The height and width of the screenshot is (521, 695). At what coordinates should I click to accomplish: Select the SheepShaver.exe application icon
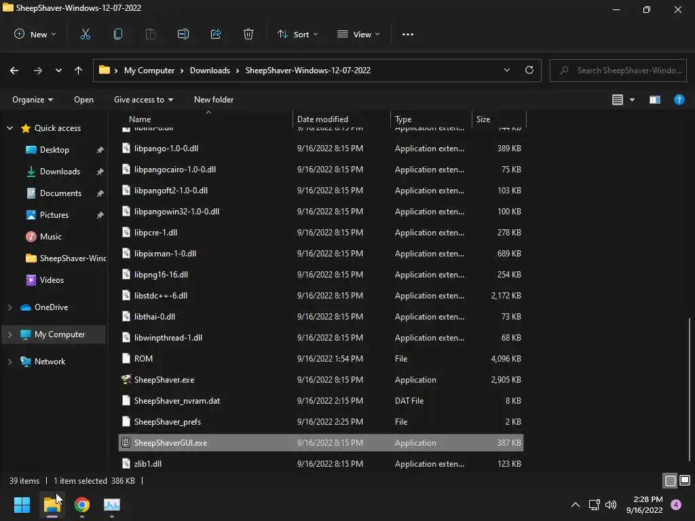point(126,379)
